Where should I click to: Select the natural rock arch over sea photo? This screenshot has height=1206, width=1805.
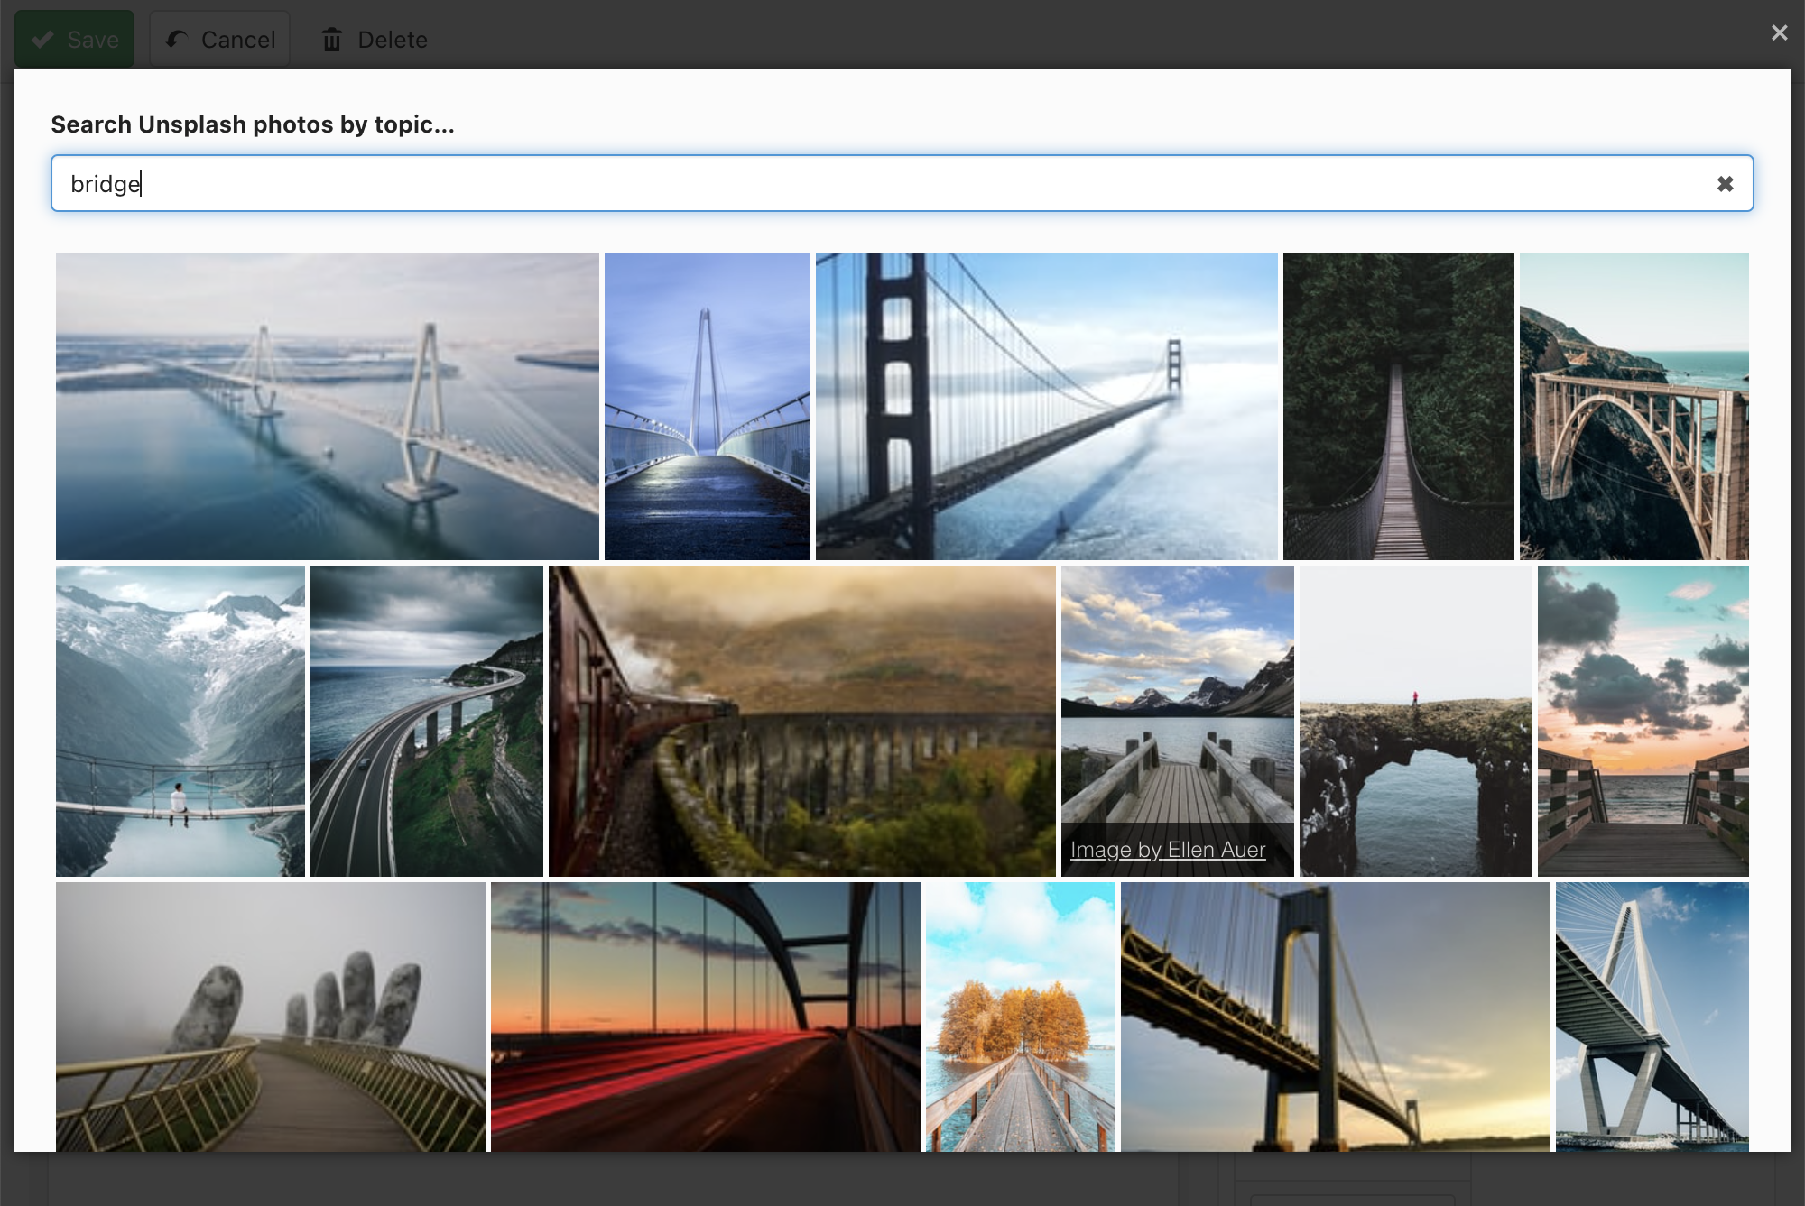pos(1415,721)
